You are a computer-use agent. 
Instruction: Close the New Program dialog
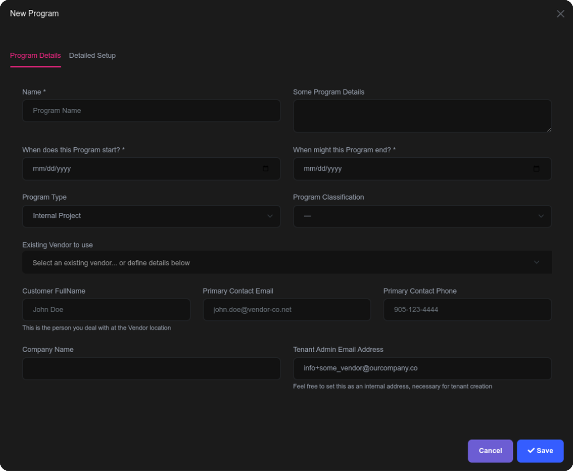(560, 14)
